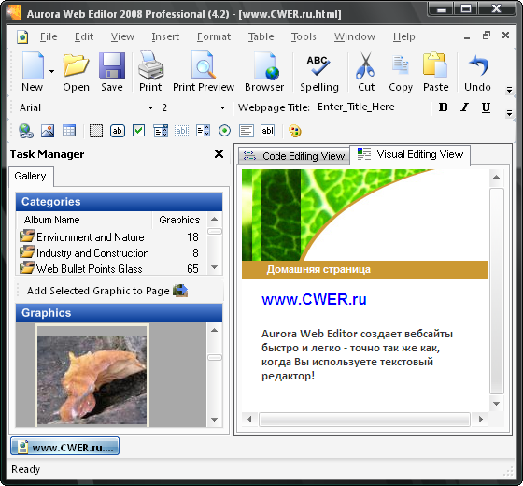Click the document icon left of File menu
Image resolution: width=523 pixels, height=486 pixels.
(x=22, y=36)
